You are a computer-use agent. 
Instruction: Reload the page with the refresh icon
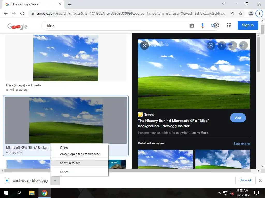[x=22, y=13]
